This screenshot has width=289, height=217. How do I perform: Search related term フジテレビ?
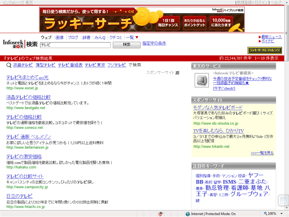(117, 65)
